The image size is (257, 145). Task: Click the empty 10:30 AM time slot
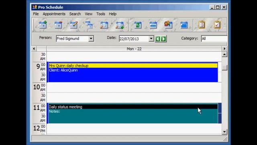click(134, 97)
